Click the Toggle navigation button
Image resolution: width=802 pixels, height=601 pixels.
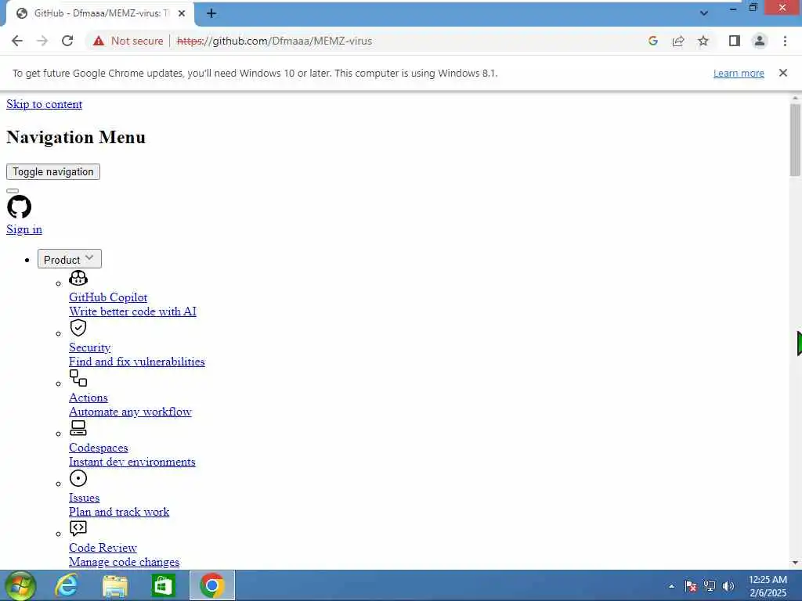tap(53, 171)
